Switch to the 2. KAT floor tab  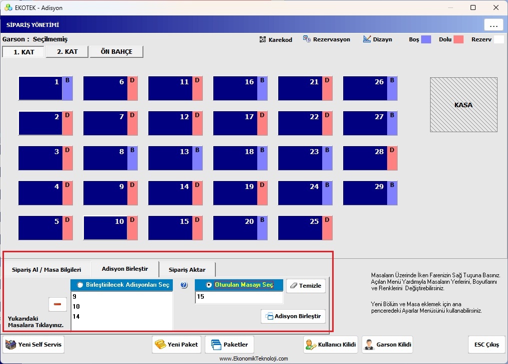point(67,52)
